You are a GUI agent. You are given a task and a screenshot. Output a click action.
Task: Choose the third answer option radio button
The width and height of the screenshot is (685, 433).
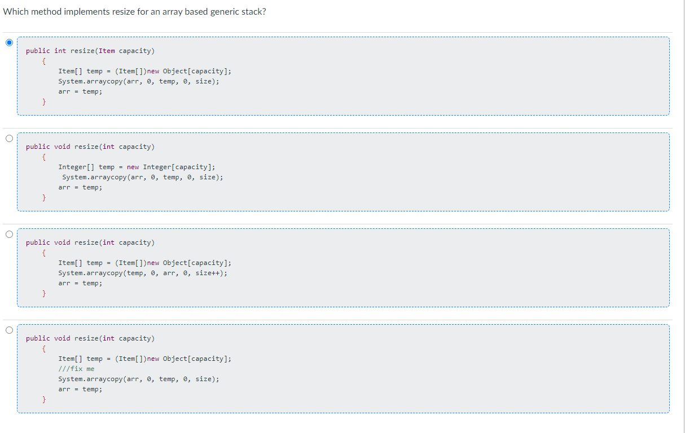click(8, 234)
